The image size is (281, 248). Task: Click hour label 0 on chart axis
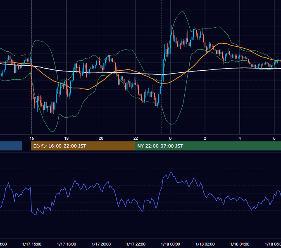(x=170, y=138)
